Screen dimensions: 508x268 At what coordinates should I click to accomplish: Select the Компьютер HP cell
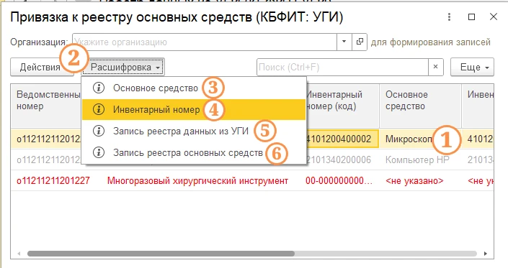tap(420, 160)
